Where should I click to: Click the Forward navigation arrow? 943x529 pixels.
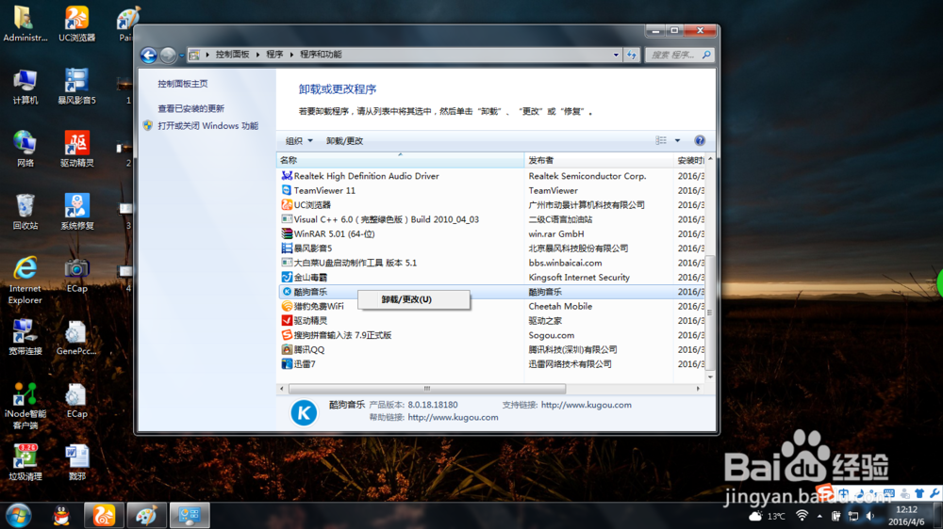point(169,56)
